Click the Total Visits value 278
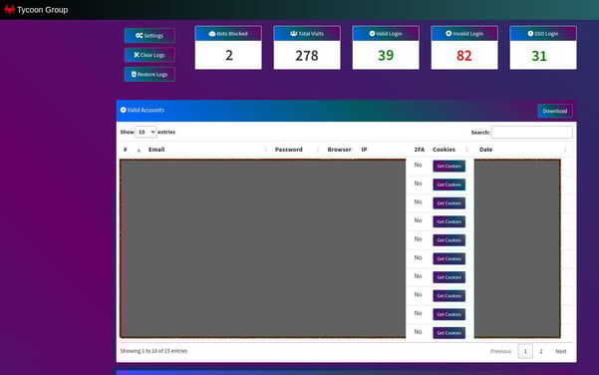Screen dimensions: 599x375 [x=307, y=56]
